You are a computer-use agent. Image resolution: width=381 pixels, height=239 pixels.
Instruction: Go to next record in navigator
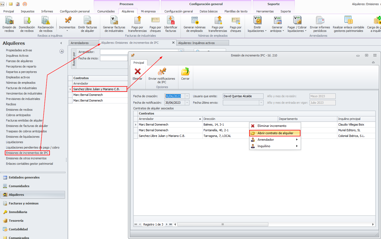coord(167,224)
